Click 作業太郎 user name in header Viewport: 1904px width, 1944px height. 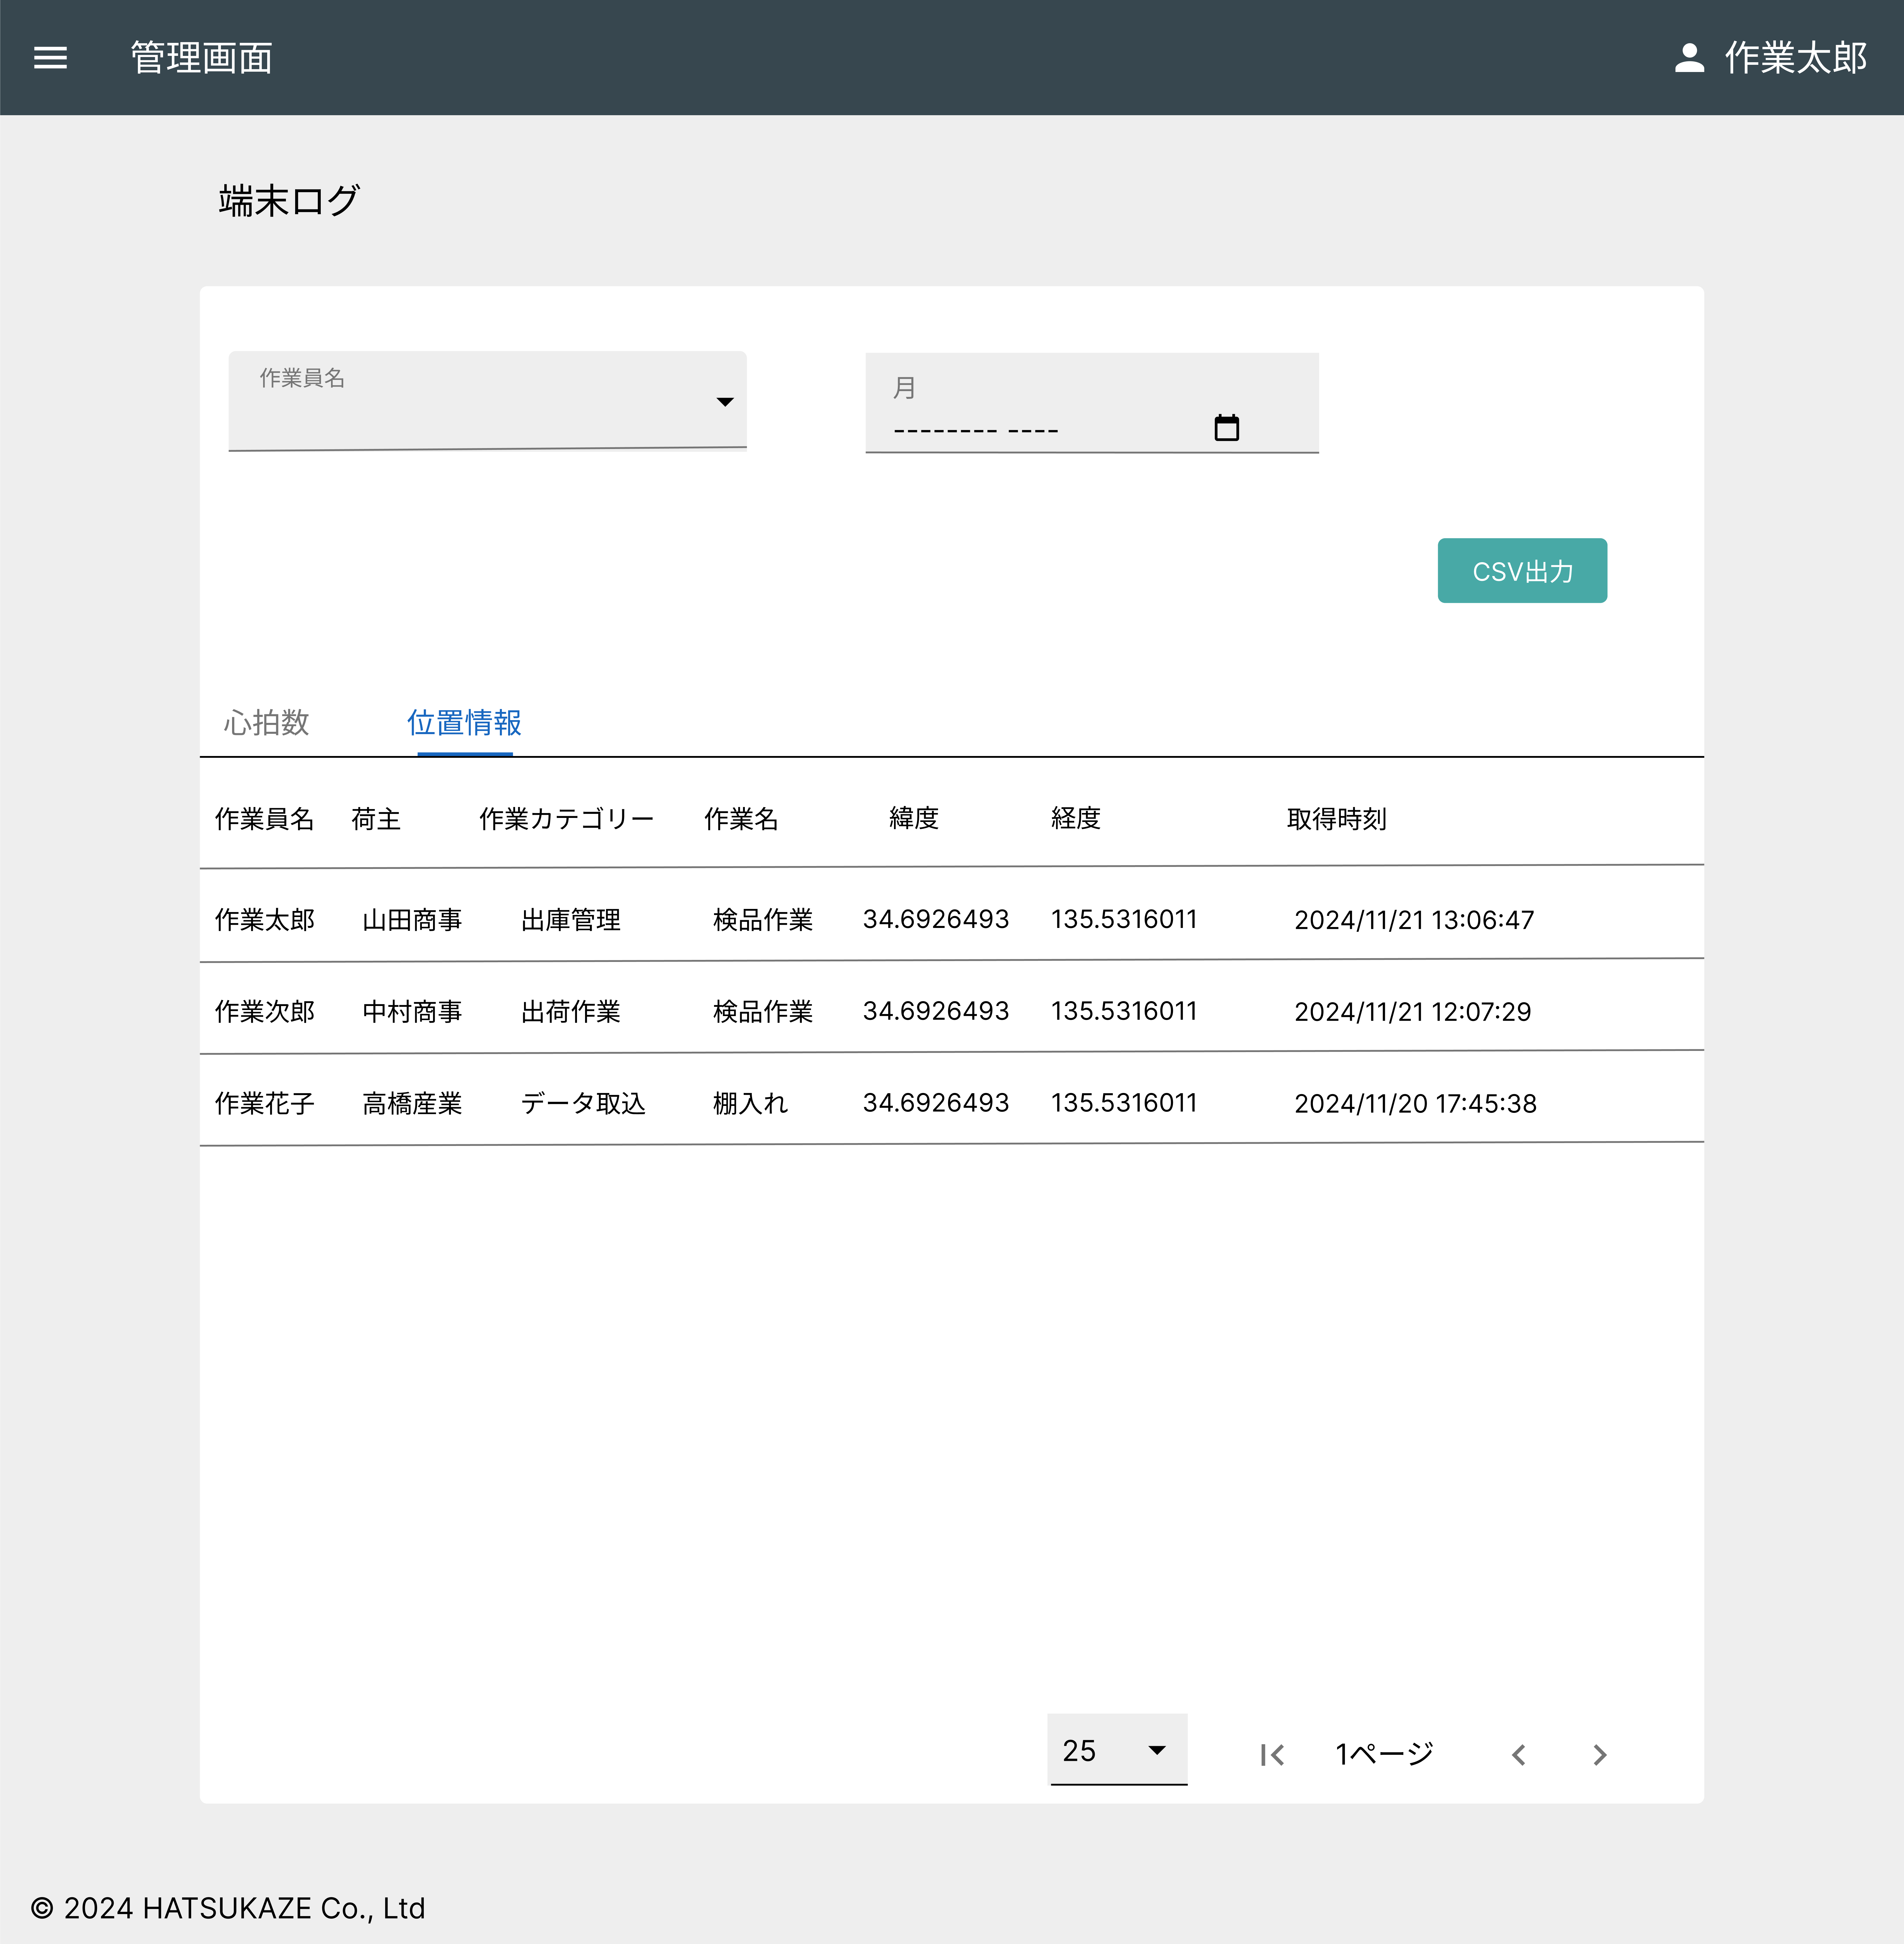pyautogui.click(x=1796, y=58)
